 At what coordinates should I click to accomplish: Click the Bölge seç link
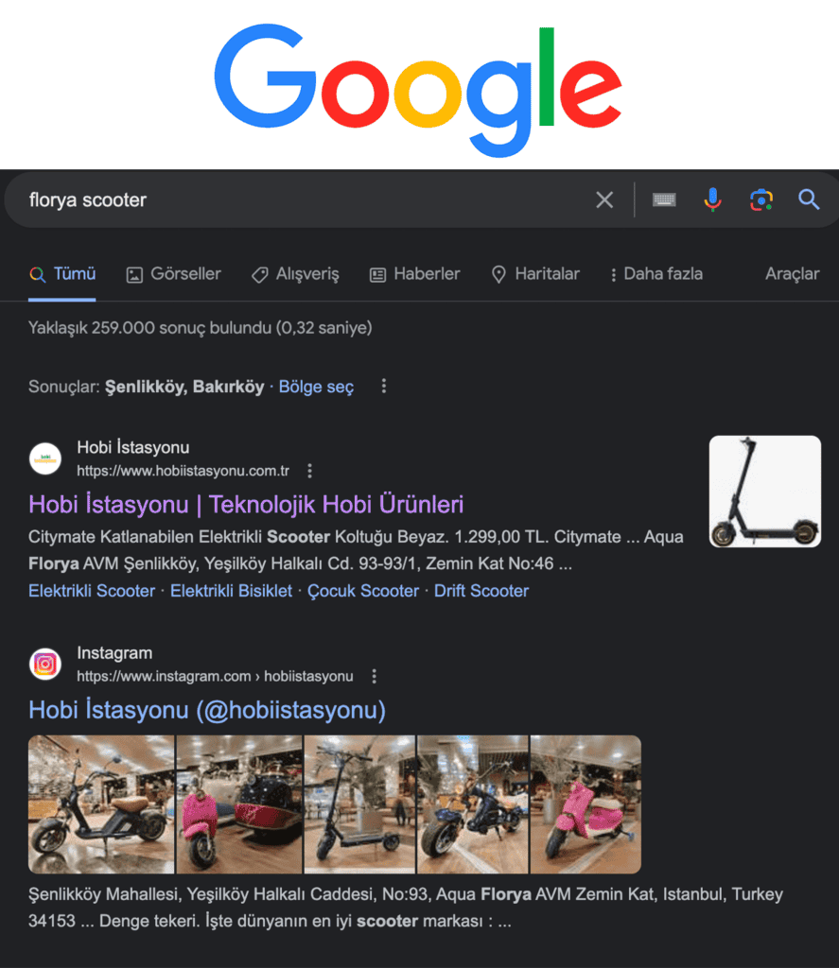tap(316, 387)
